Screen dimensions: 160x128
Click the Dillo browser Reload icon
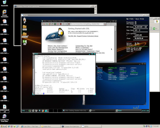coord(52,24)
